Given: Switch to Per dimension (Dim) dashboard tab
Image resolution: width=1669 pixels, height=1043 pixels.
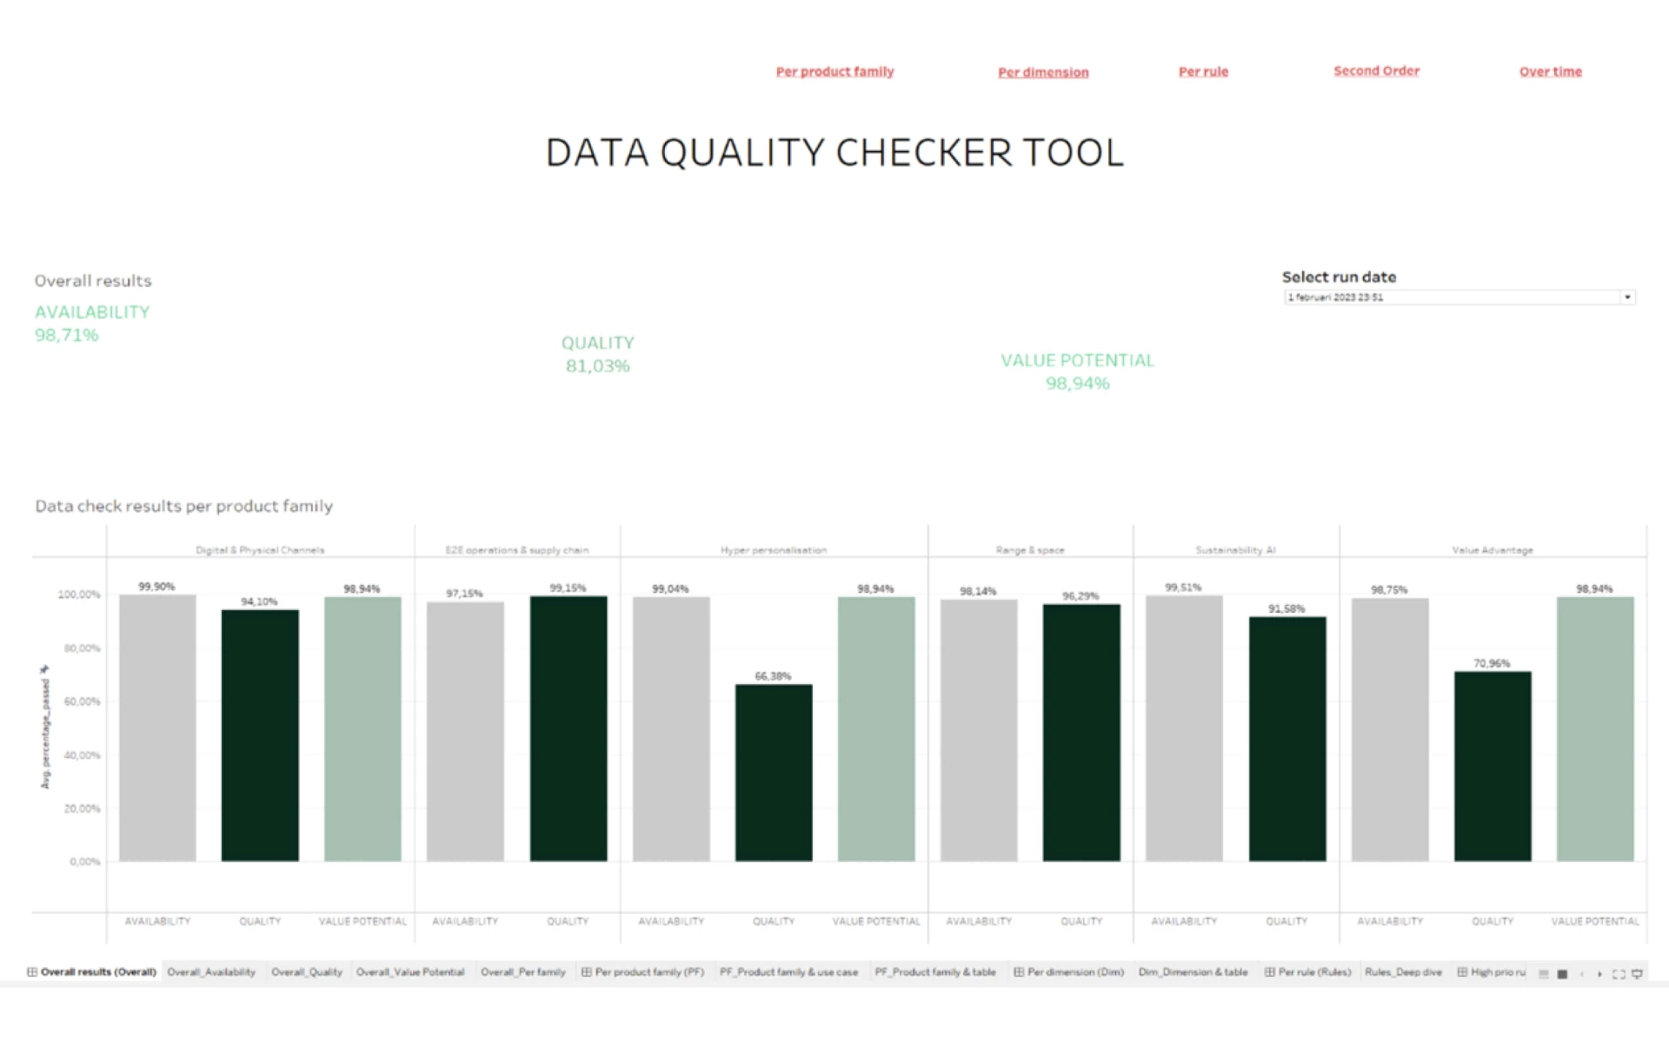Looking at the screenshot, I should [1068, 972].
